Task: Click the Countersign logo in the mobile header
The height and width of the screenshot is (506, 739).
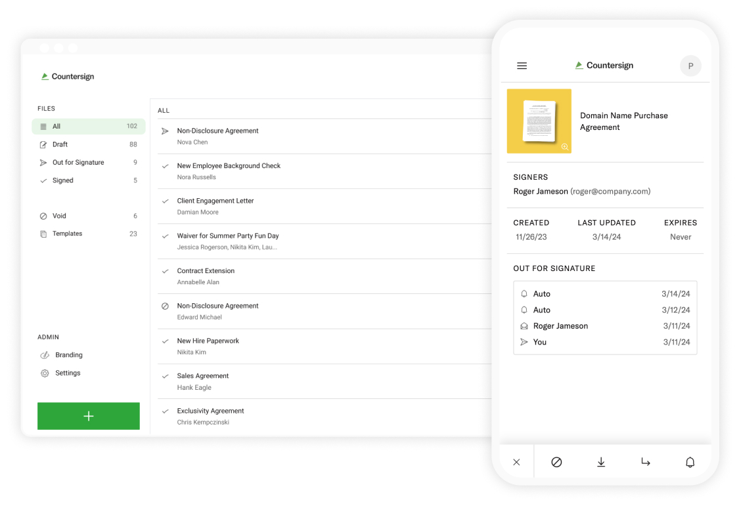Action: click(x=604, y=65)
